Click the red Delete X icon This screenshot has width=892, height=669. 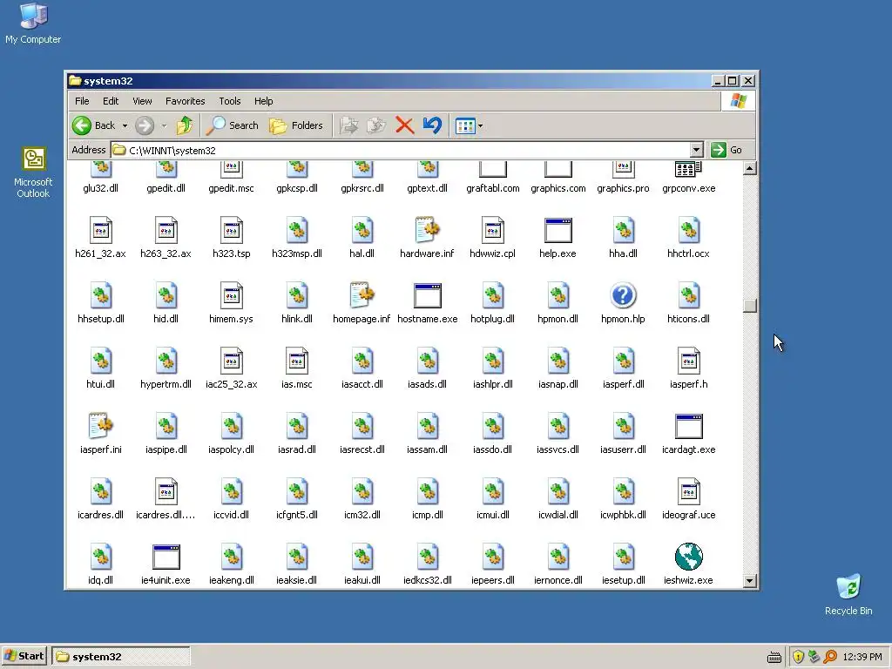click(x=404, y=125)
